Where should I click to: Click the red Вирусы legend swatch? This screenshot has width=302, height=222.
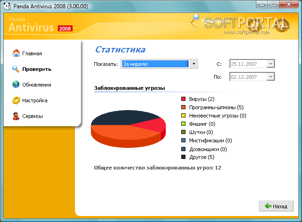(183, 99)
